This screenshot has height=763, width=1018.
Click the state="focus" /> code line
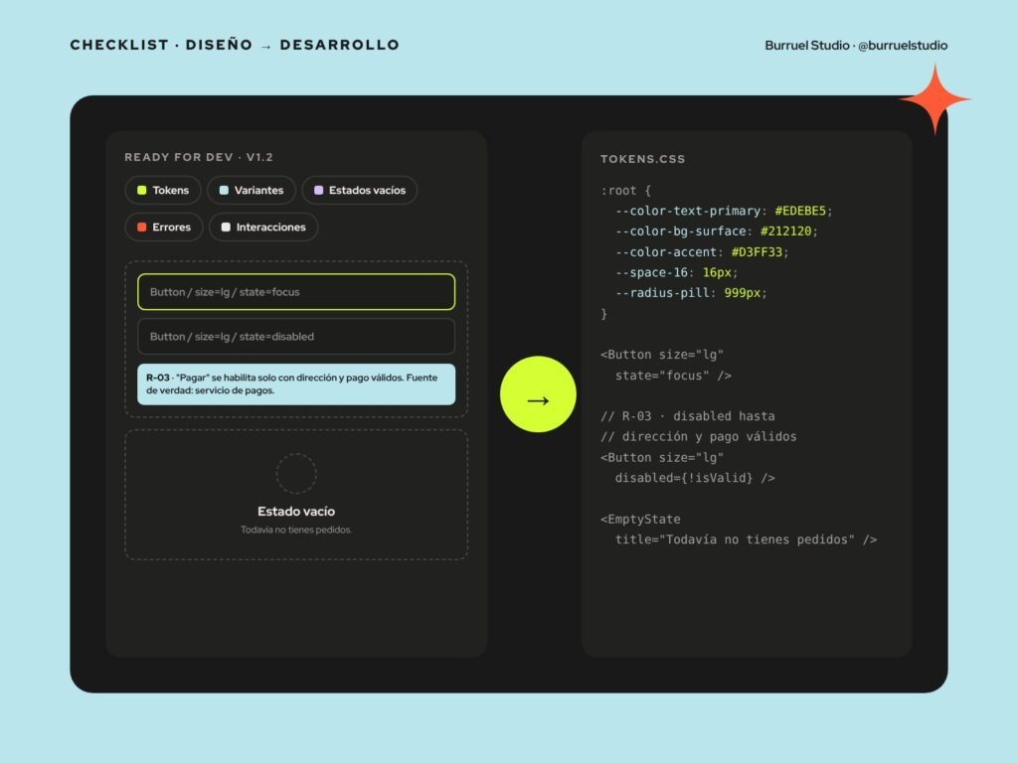click(x=673, y=375)
